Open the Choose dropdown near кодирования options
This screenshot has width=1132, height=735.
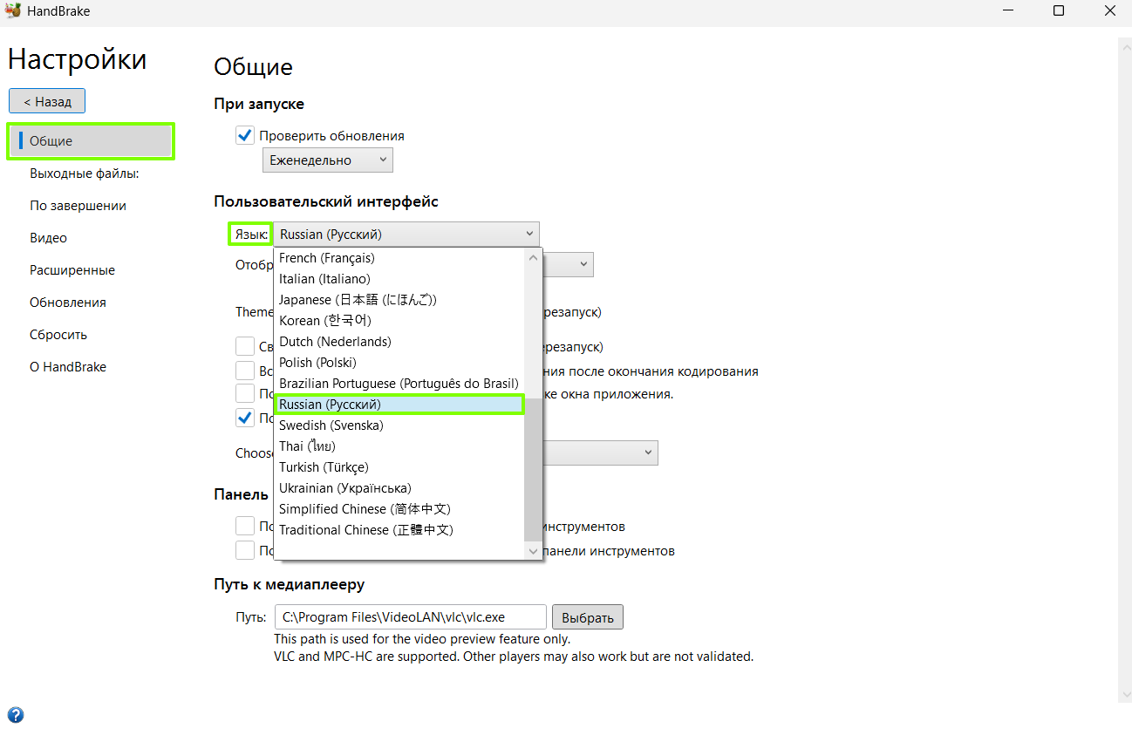point(600,453)
